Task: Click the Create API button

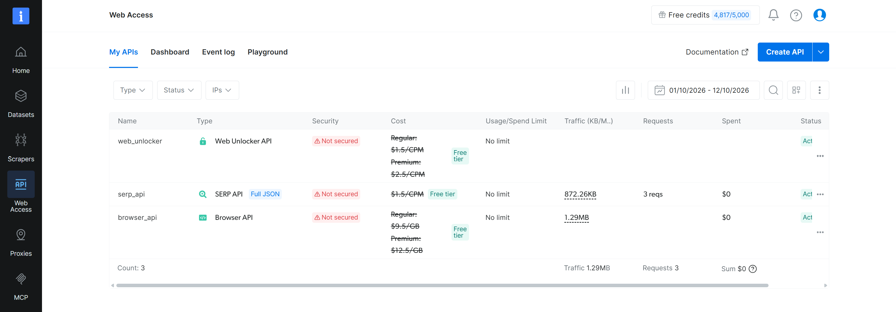Action: [785, 52]
